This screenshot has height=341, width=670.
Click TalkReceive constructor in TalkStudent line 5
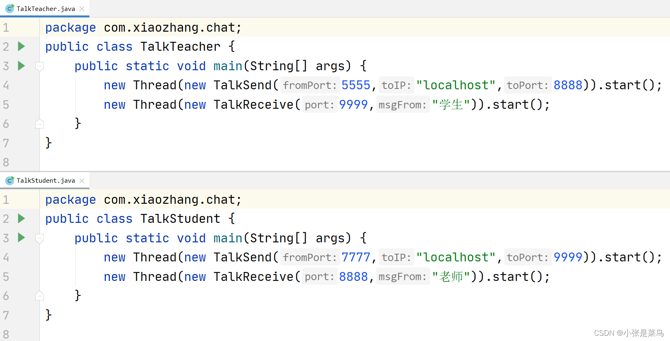[x=254, y=276]
